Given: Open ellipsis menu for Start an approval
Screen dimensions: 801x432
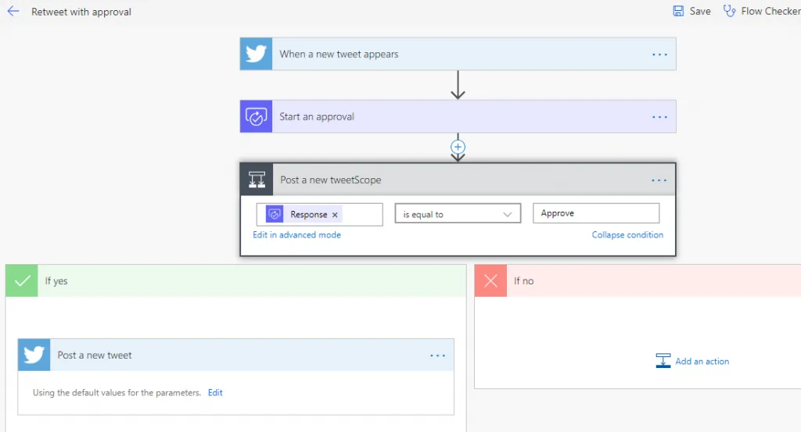Looking at the screenshot, I should (x=659, y=117).
